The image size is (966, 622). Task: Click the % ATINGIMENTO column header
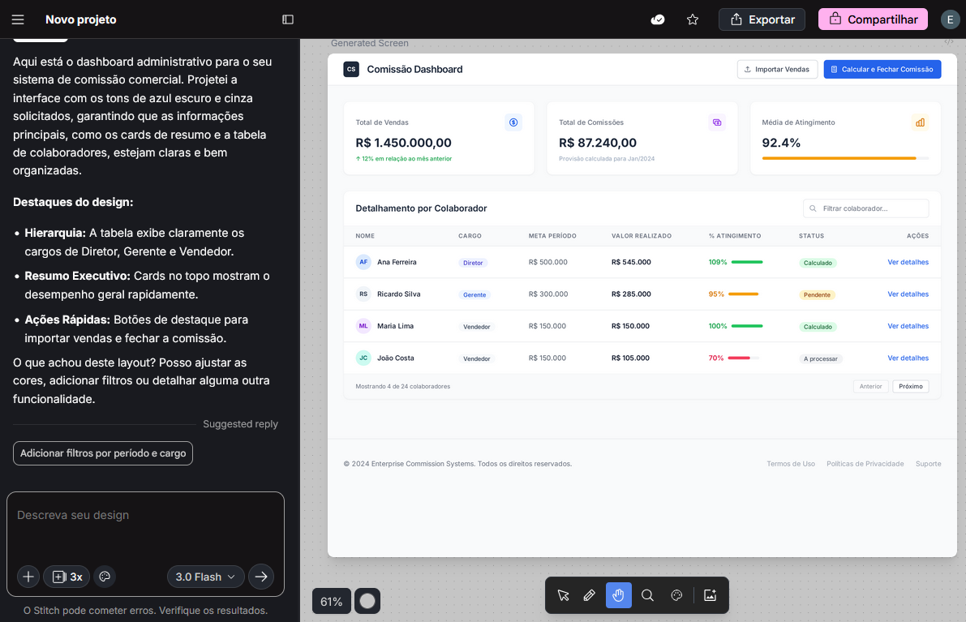click(734, 236)
